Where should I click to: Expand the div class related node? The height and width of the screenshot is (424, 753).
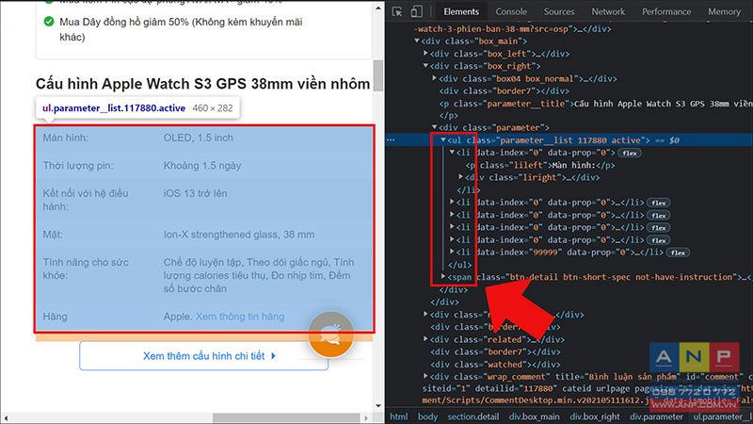(x=425, y=339)
